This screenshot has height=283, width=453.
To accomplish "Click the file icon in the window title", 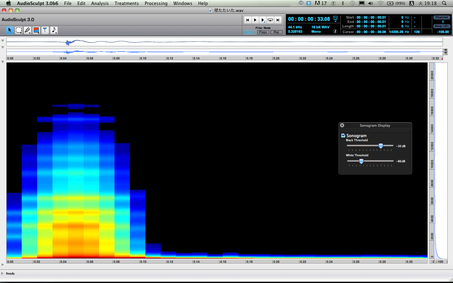I will 210,10.
